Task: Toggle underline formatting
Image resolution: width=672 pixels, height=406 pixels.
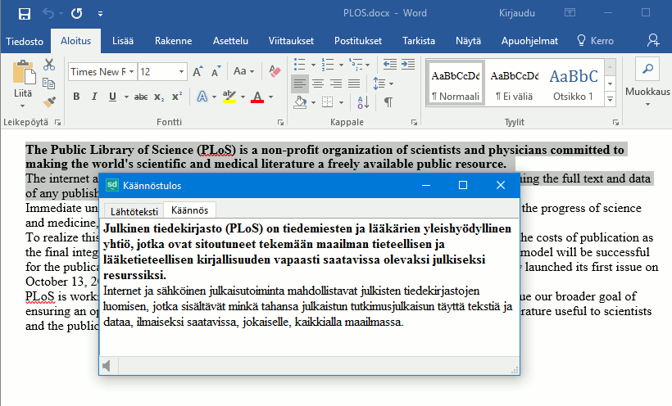Action: tap(112, 97)
